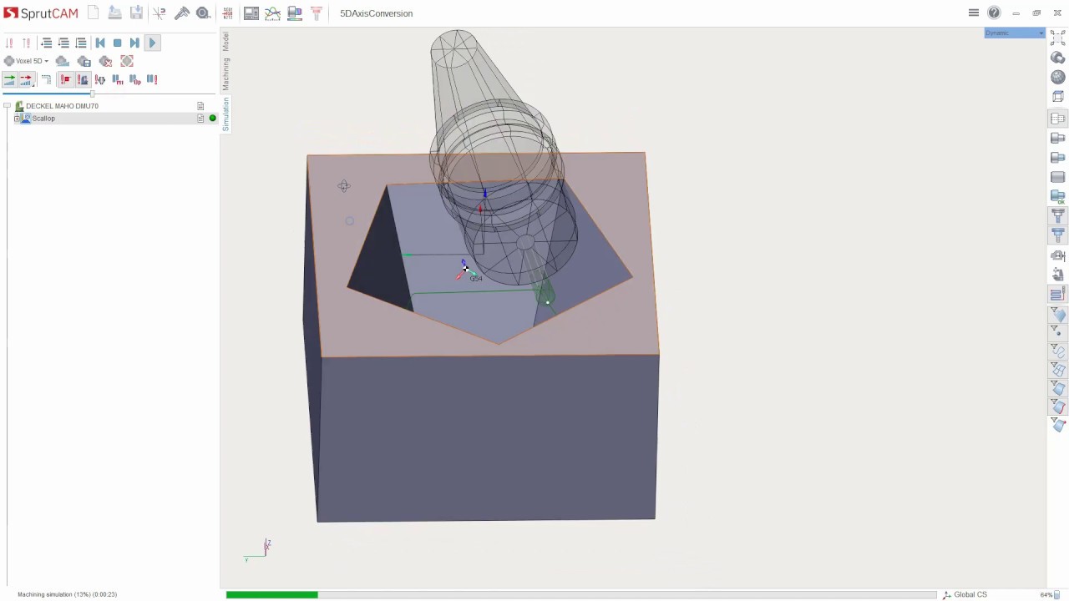Enable the mesh selection filter
1069x601 pixels.
click(1058, 370)
